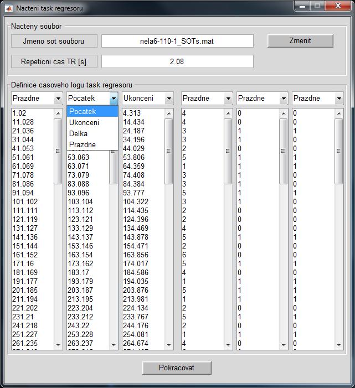The width and height of the screenshot is (355, 388).
Task: Click the scroll-down arrow of the 4, 4, 3 list
Action: point(228,345)
